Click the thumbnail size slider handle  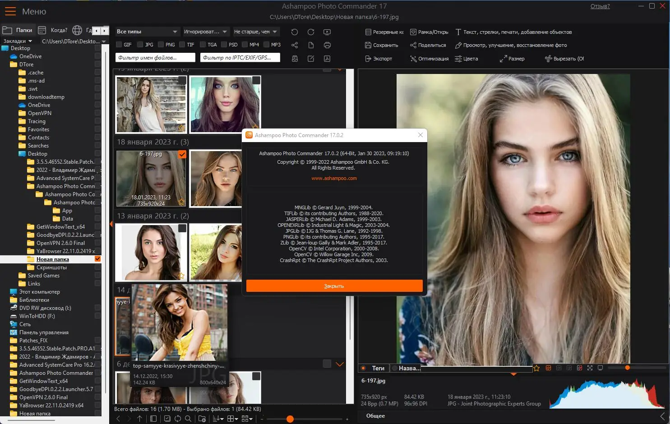(290, 419)
